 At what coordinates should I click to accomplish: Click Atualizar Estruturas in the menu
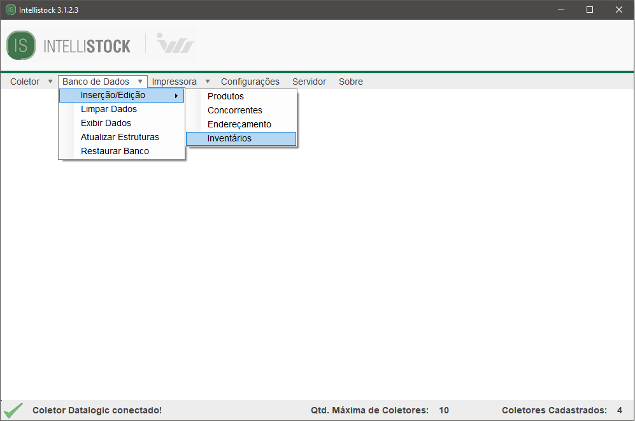point(120,137)
